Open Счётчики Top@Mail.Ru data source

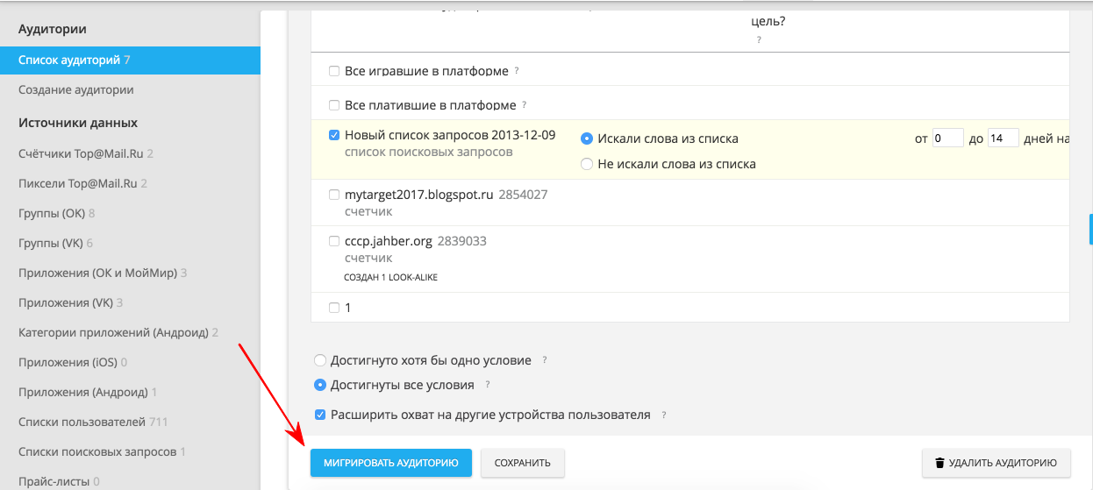(x=80, y=154)
